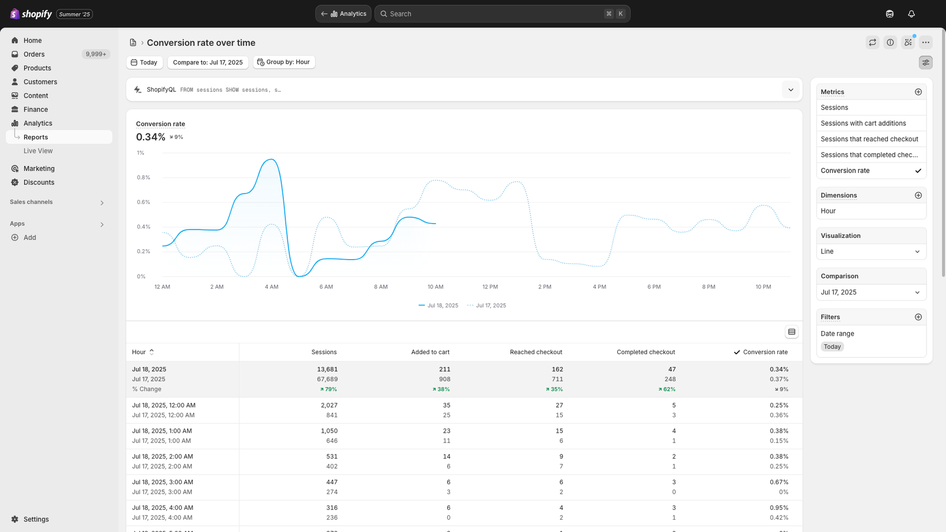Click the refresh report icon

[872, 43]
